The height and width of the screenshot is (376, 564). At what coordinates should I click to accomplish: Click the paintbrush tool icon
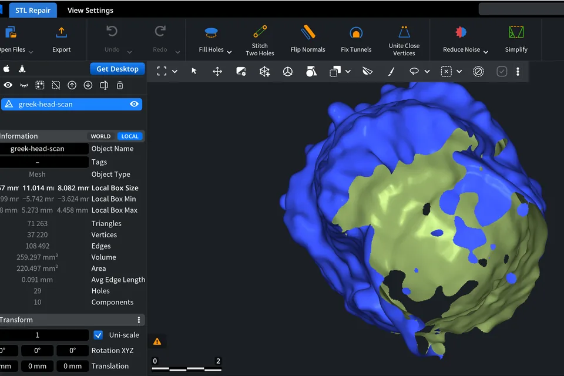[391, 71]
